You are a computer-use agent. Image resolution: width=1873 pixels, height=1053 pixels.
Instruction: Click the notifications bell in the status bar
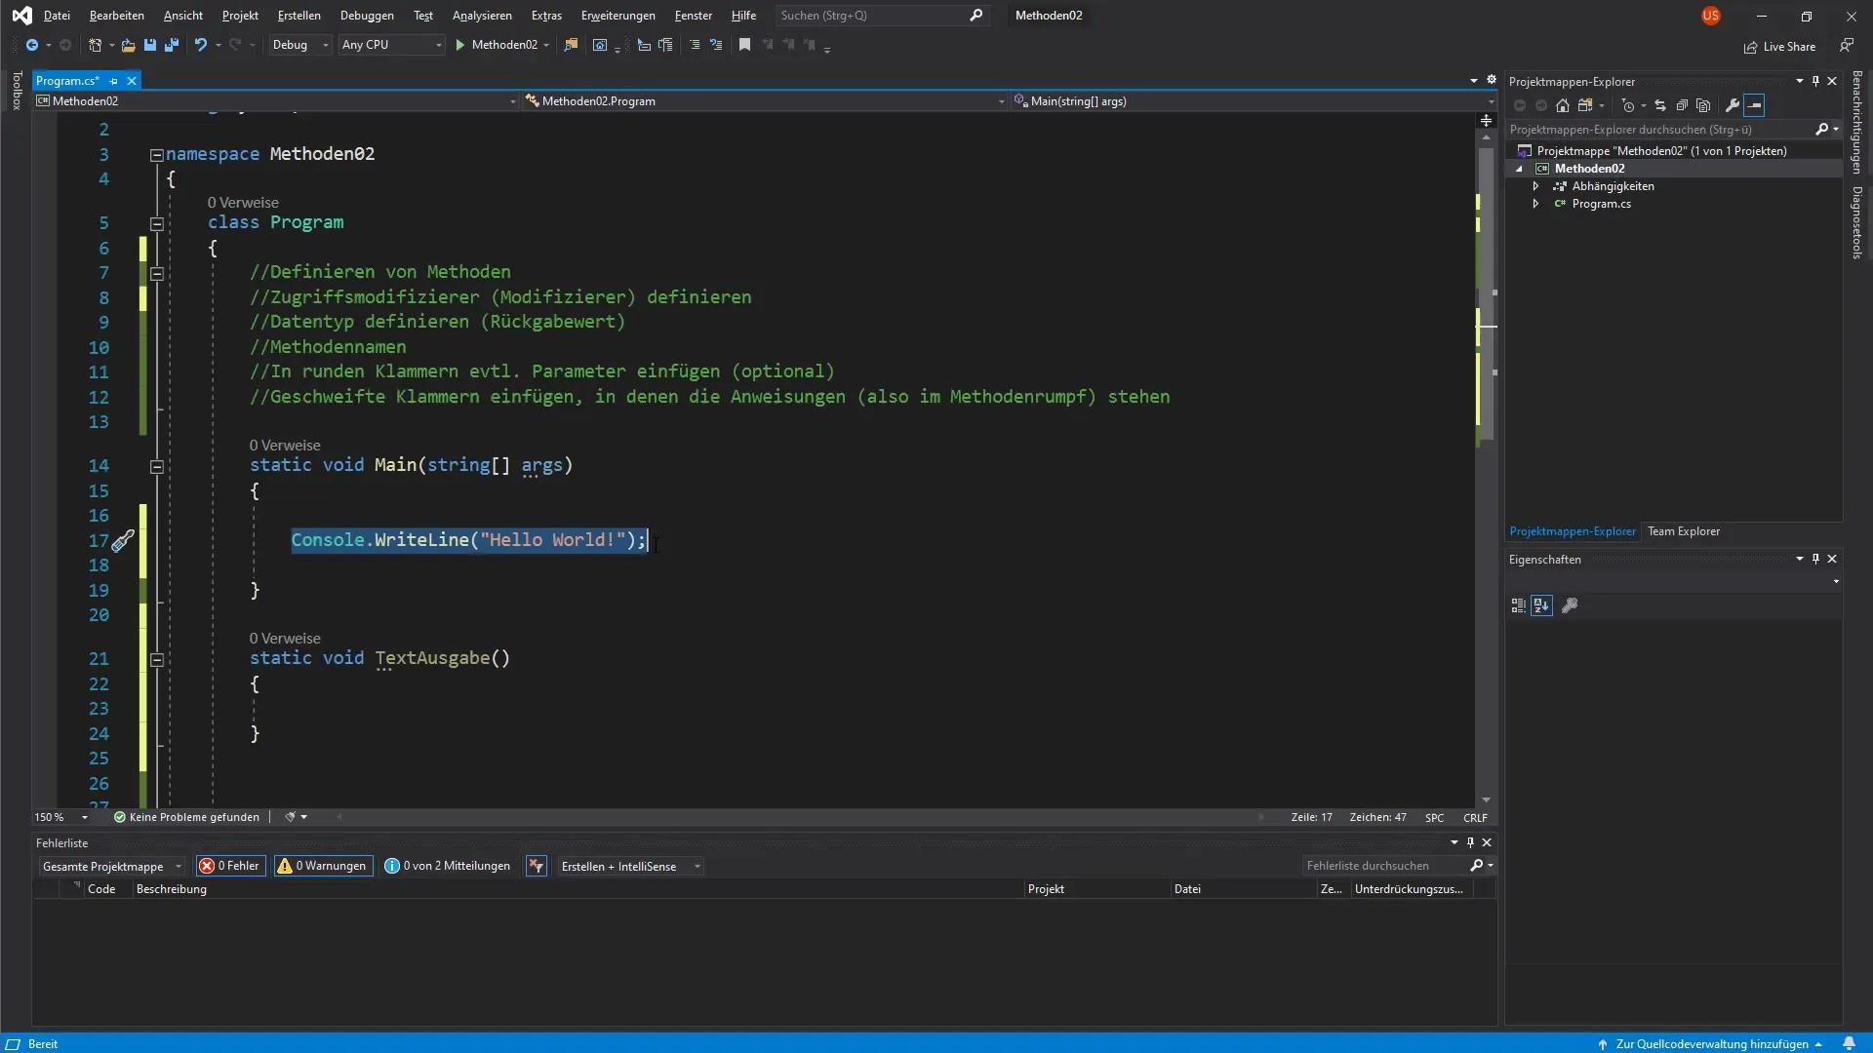pos(1849,1043)
